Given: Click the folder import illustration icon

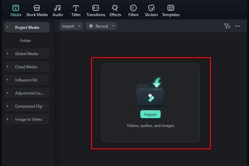Looking at the screenshot, I should 150,92.
